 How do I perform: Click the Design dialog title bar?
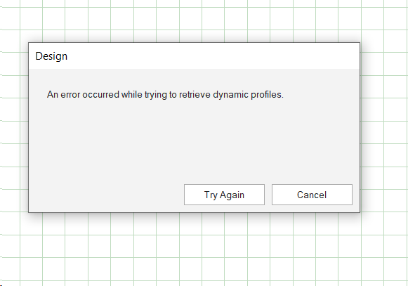tap(194, 56)
